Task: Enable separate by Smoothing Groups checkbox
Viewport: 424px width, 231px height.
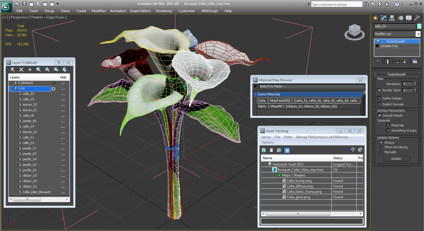Action: pyautogui.click(x=388, y=130)
